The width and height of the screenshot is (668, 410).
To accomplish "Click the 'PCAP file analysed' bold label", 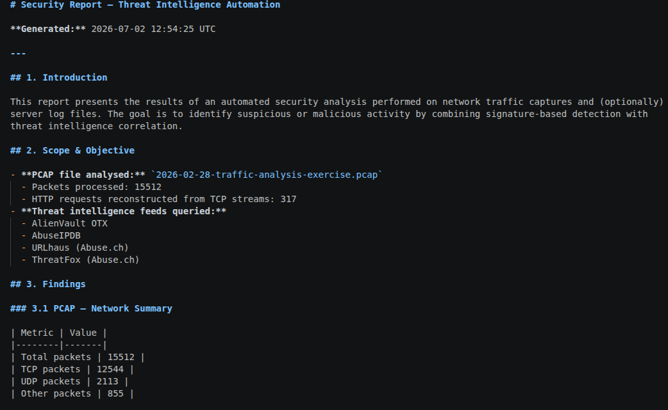I will click(83, 175).
